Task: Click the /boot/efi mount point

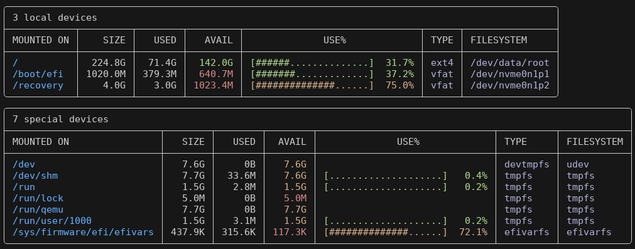Action: pos(38,75)
